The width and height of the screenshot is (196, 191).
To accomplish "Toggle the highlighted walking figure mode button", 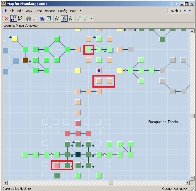I will tap(64, 18).
